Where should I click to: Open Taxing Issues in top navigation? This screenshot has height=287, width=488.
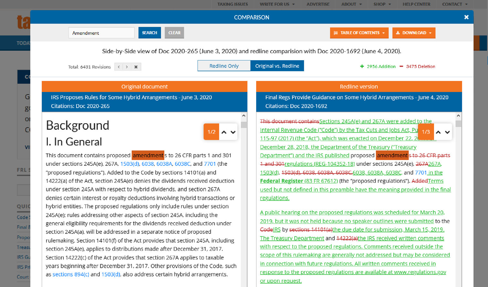point(233,4)
